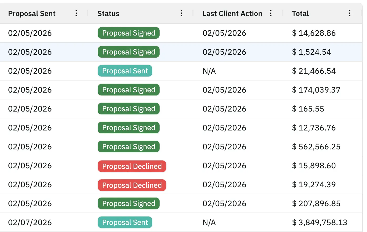Select the highlighted row with total $1,524.54

point(184,52)
